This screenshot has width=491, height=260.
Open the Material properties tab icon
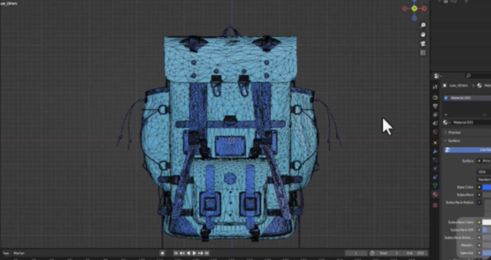pos(435,194)
